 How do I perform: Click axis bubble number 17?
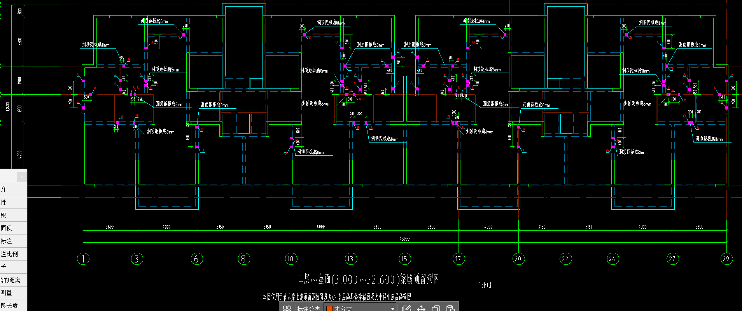[458, 259]
